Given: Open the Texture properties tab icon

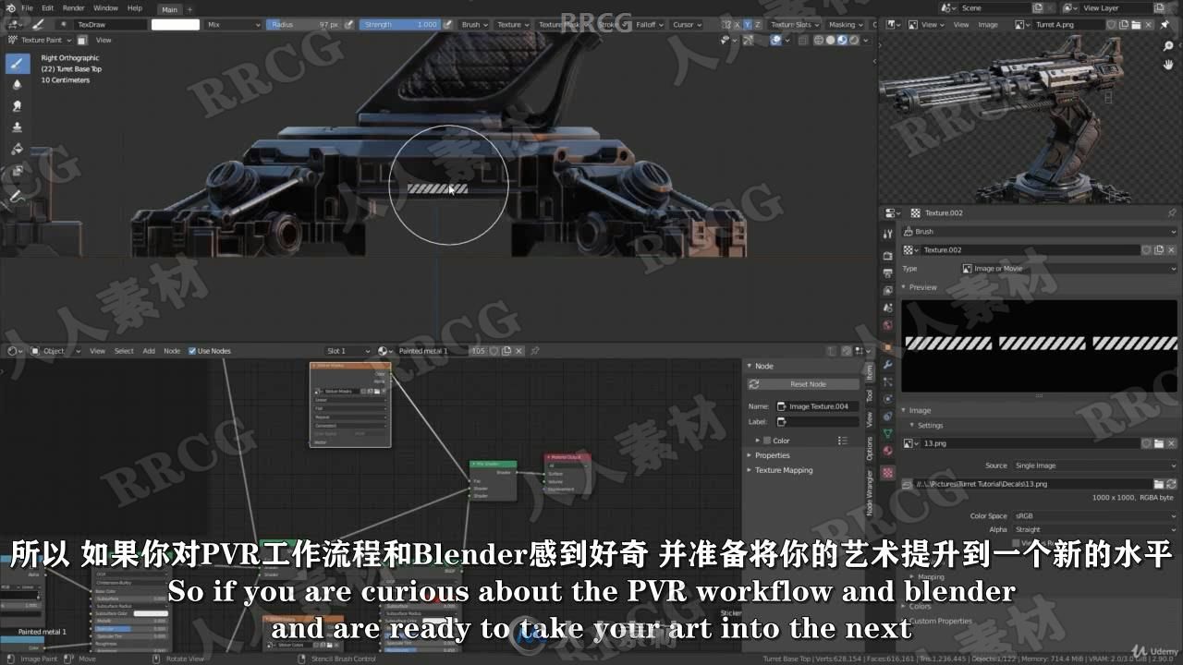Looking at the screenshot, I should click(x=888, y=472).
